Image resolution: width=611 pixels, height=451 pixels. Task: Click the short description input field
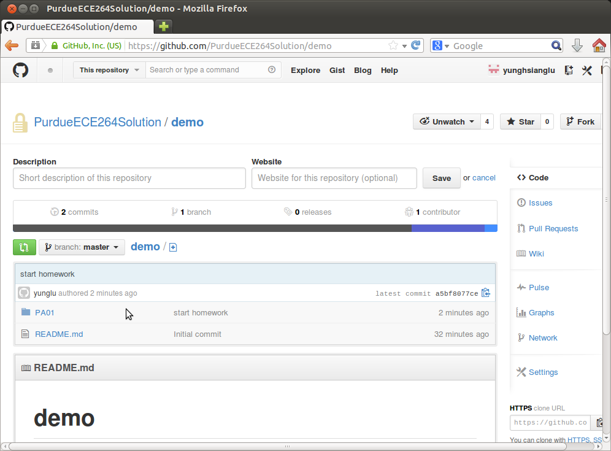129,178
